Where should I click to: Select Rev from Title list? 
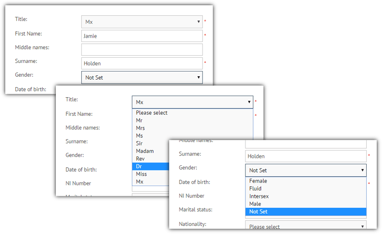pos(150,159)
